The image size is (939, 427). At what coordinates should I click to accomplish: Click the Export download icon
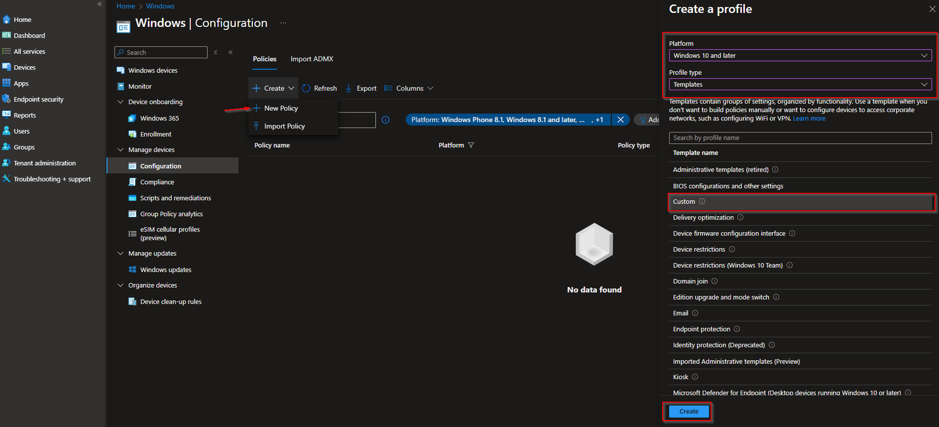tap(349, 88)
